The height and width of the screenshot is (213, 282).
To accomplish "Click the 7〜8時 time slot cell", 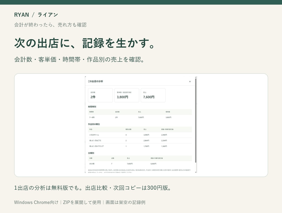I will [x=92, y=117].
